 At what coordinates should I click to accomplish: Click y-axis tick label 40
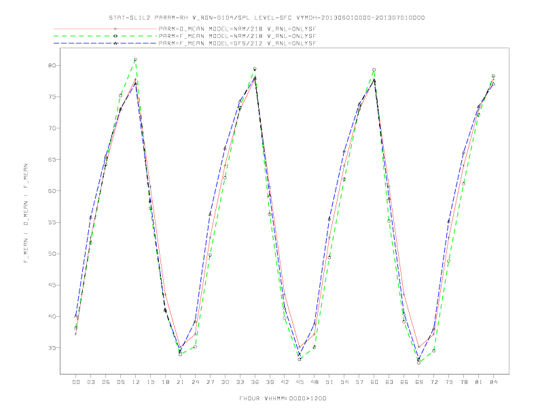52,316
